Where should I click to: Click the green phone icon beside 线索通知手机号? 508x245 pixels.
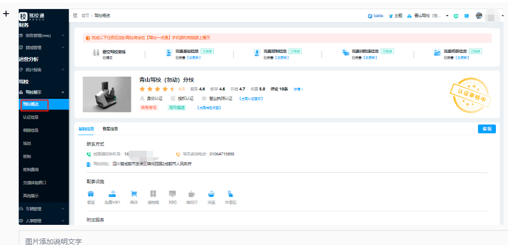point(89,154)
